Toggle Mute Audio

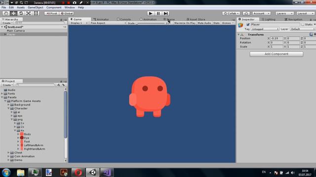(x=204, y=23)
